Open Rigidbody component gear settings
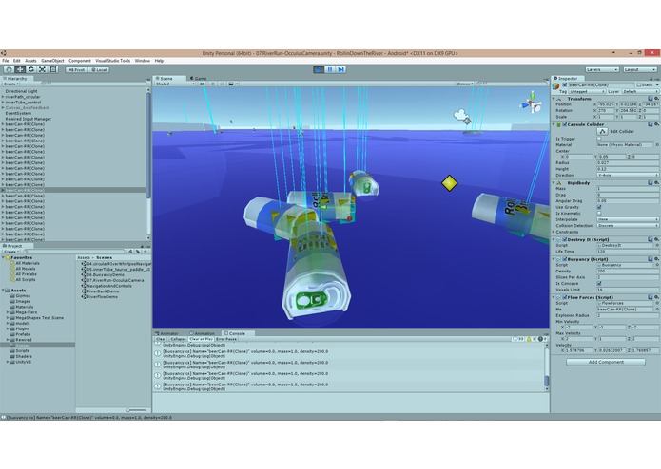Screen dimensions: 661x469 click(x=656, y=183)
